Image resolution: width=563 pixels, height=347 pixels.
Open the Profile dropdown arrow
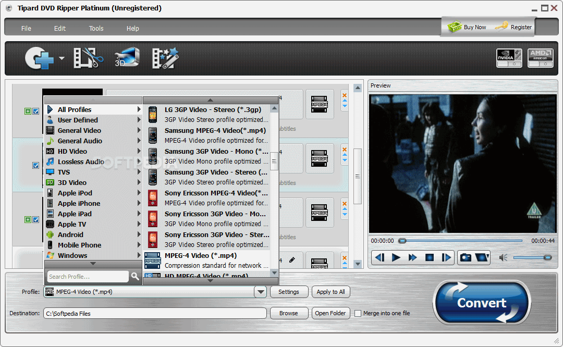[261, 292]
